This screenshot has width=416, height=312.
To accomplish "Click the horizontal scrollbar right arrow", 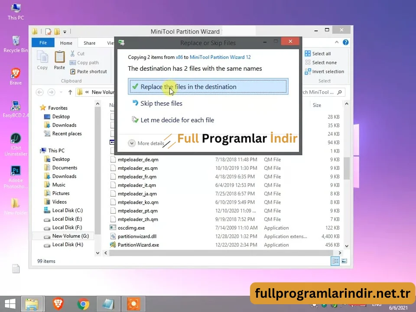I will [x=340, y=253].
